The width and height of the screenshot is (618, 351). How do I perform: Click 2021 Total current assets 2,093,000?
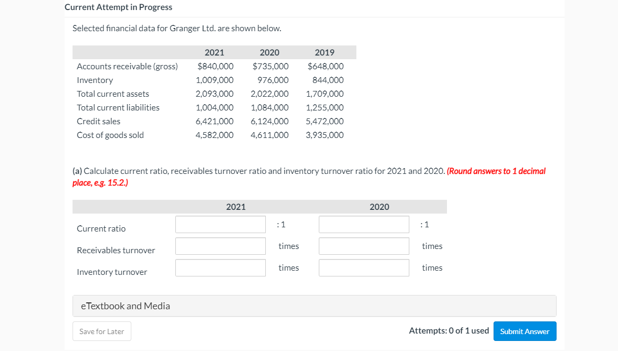click(214, 94)
